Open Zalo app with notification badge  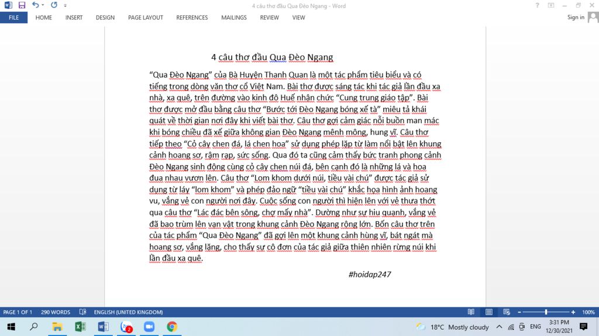[x=126, y=327]
